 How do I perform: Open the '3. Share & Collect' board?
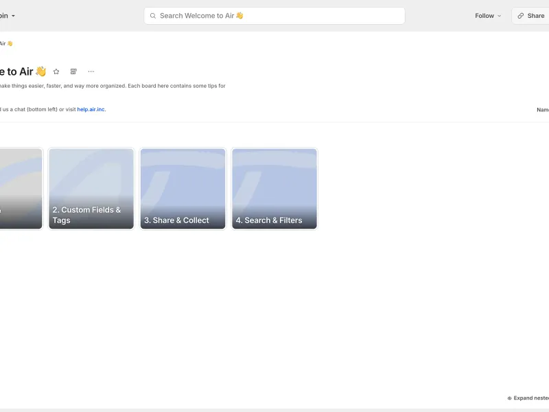tap(183, 188)
